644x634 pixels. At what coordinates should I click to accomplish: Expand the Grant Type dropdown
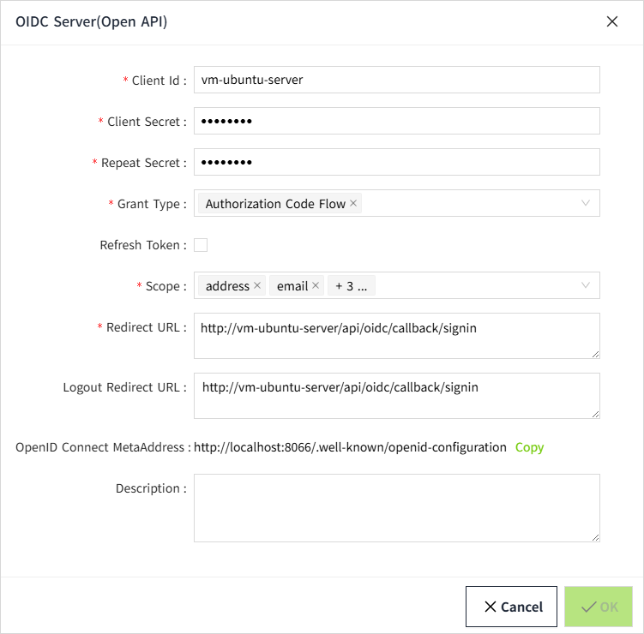tap(586, 203)
